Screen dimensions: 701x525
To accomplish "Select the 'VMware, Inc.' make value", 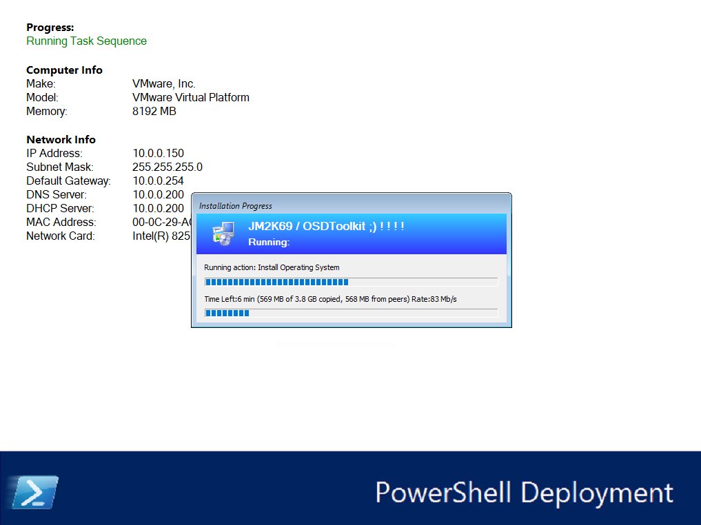I will pyautogui.click(x=163, y=83).
